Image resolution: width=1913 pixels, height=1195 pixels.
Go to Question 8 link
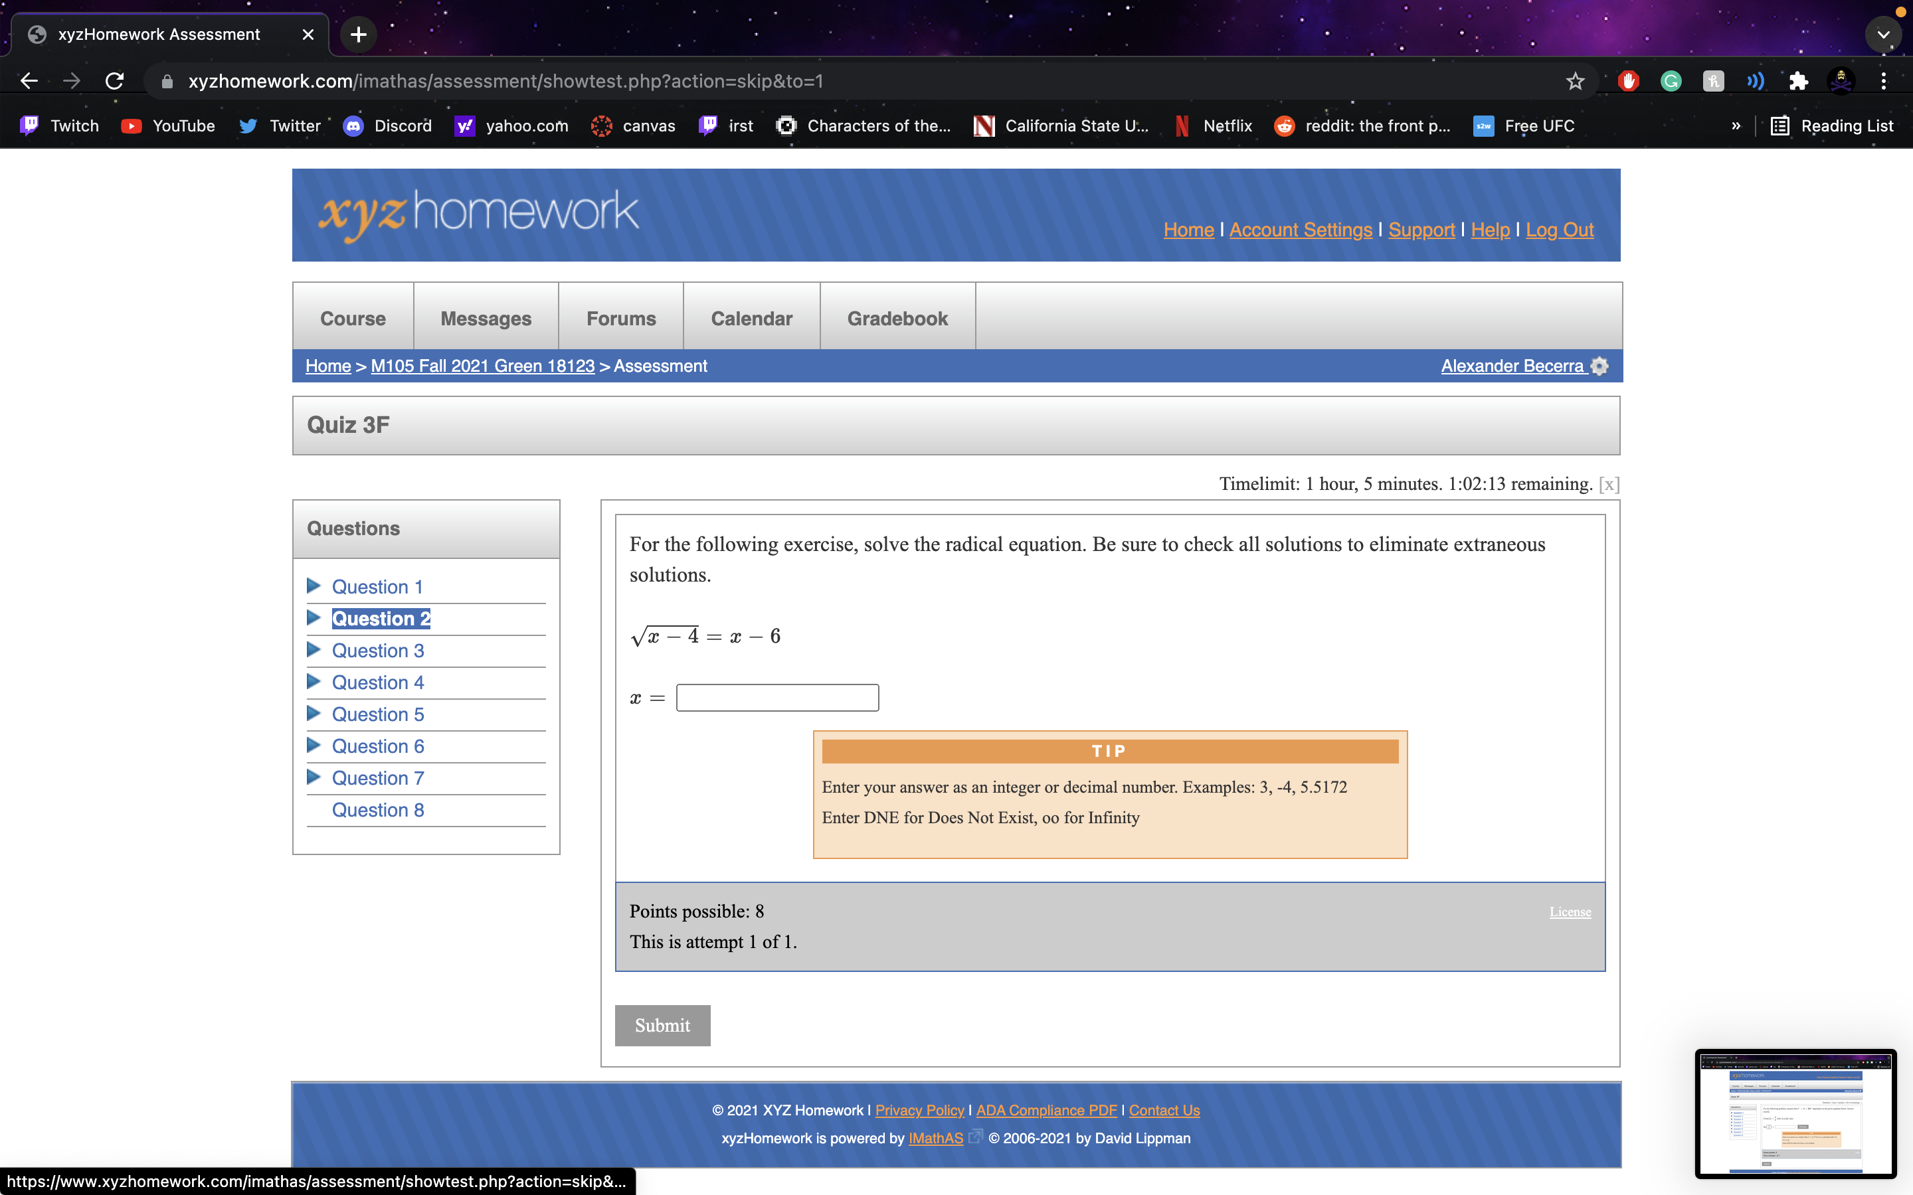click(377, 809)
